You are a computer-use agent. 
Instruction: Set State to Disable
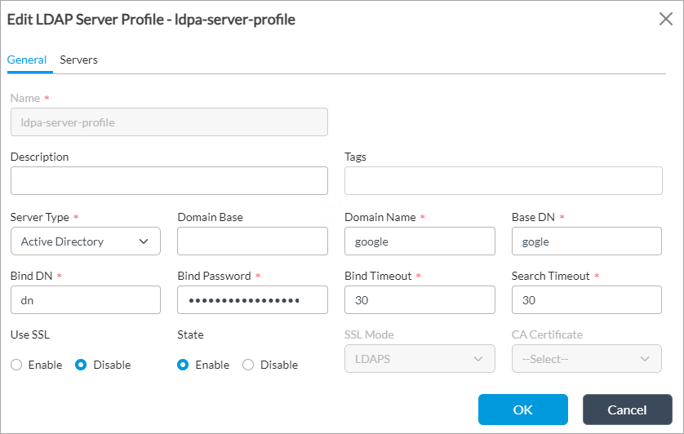click(249, 365)
